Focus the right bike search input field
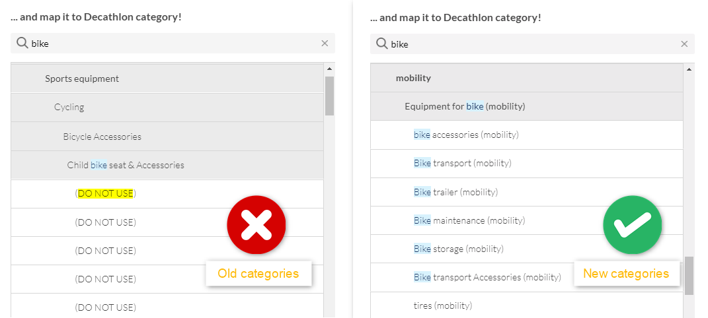Image resolution: width=708 pixels, height=318 pixels. (529, 44)
